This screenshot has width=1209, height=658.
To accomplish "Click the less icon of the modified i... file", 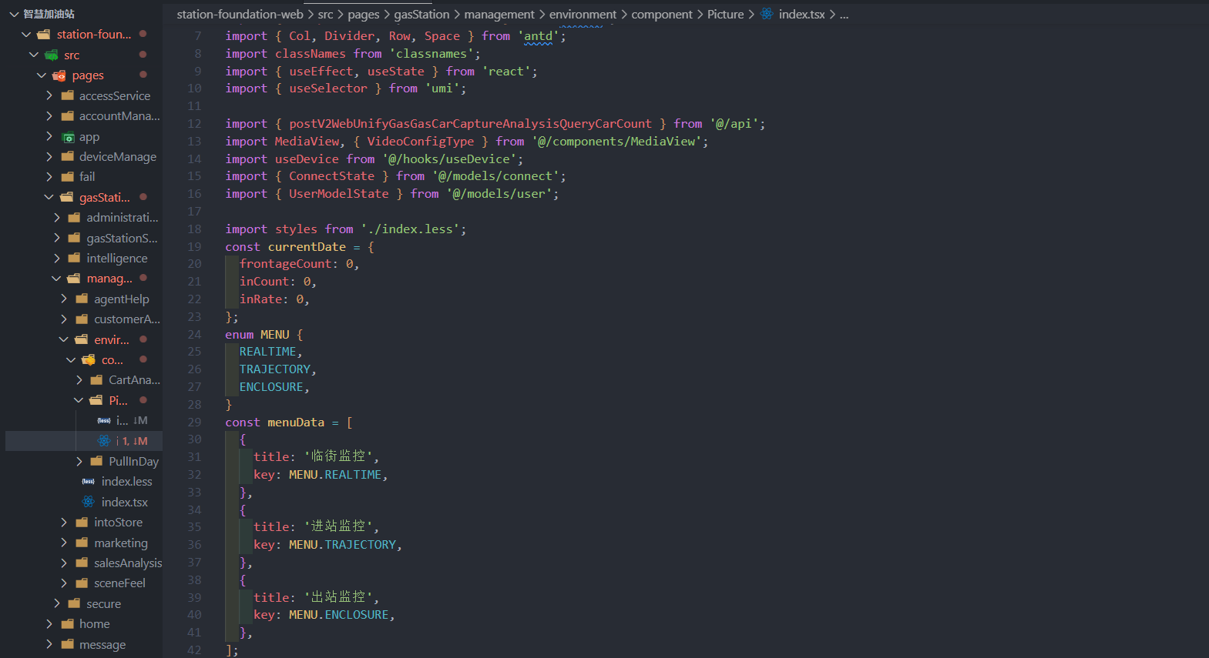I will tap(104, 421).
